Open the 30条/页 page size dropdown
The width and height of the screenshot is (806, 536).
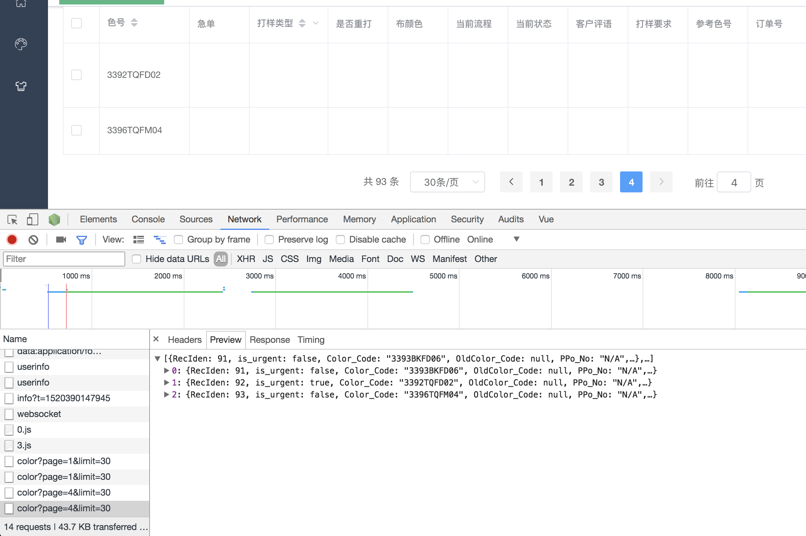click(447, 182)
